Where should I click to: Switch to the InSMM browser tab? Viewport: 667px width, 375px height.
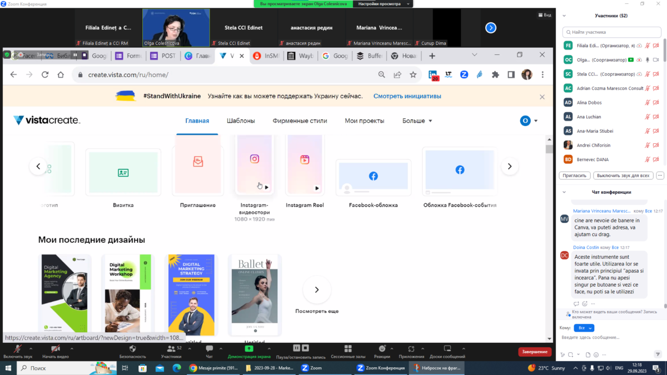coord(266,56)
